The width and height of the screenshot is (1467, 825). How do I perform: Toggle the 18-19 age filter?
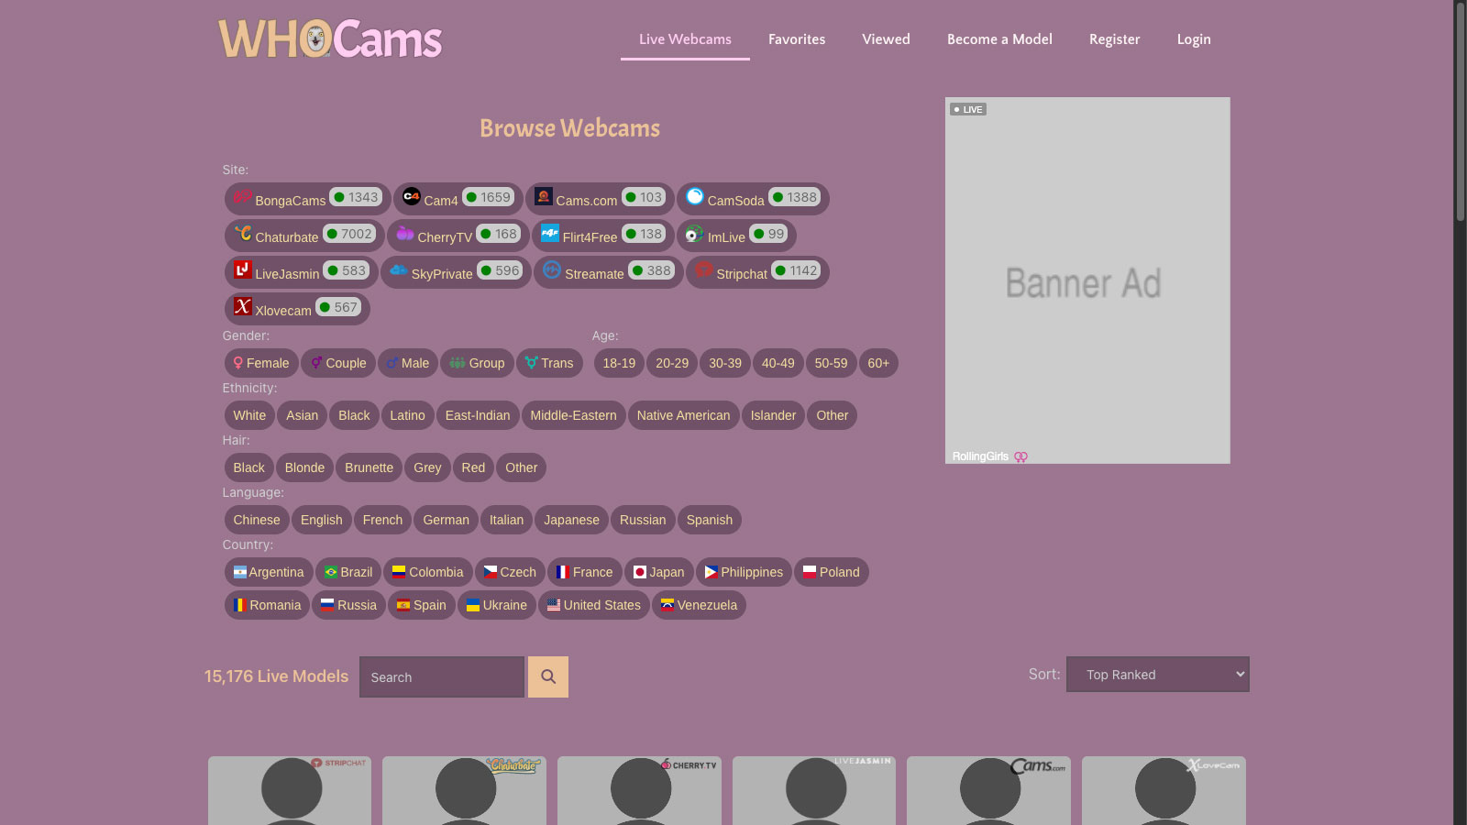click(619, 363)
